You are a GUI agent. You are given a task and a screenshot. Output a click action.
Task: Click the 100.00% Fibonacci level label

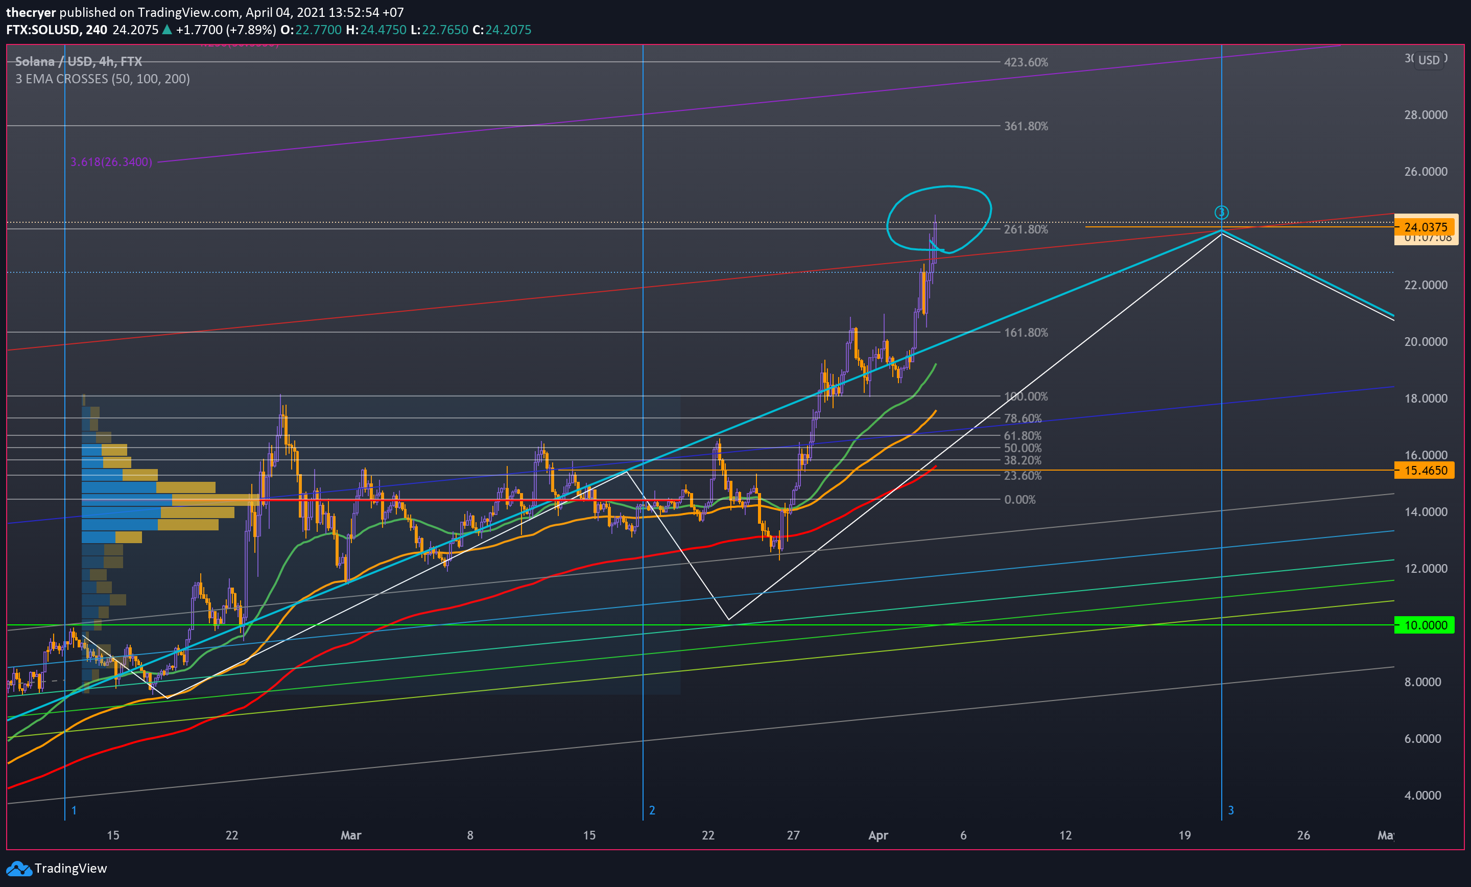pyautogui.click(x=1026, y=396)
